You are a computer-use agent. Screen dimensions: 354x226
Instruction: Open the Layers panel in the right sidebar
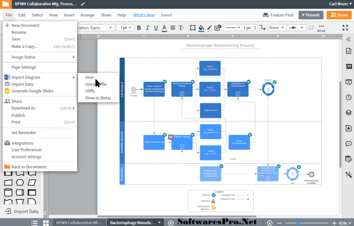pyautogui.click(x=348, y=112)
